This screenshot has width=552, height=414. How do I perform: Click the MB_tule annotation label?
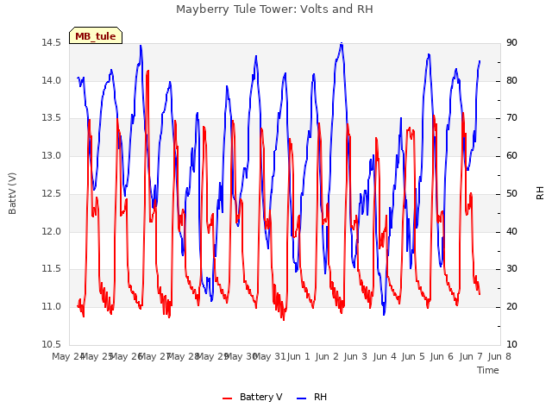click(x=96, y=35)
